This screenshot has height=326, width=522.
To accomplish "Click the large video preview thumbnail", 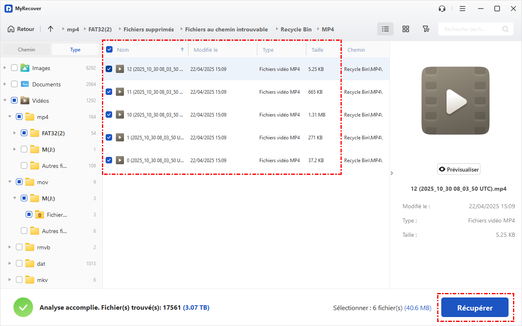I will point(455,101).
